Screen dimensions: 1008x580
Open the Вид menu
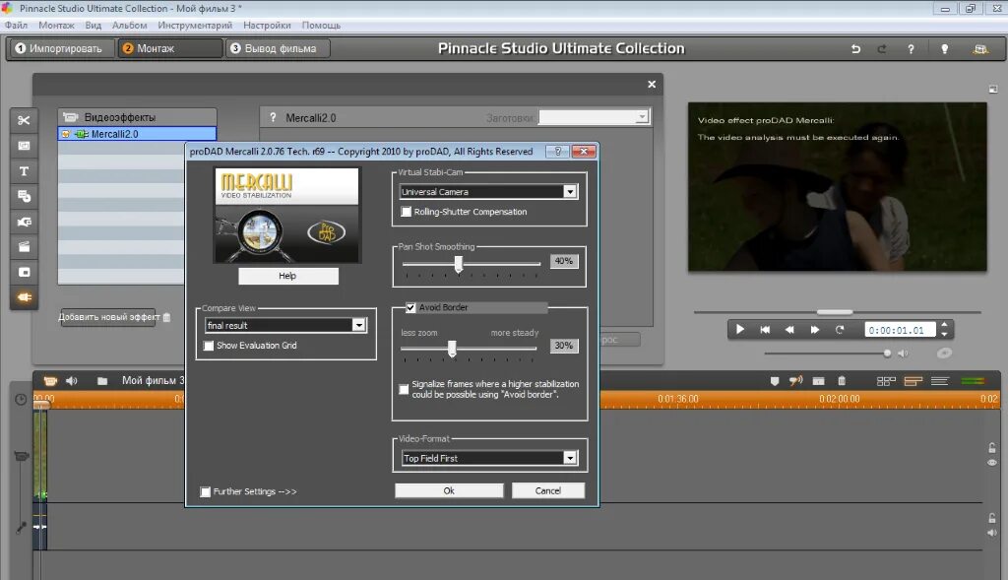click(94, 25)
